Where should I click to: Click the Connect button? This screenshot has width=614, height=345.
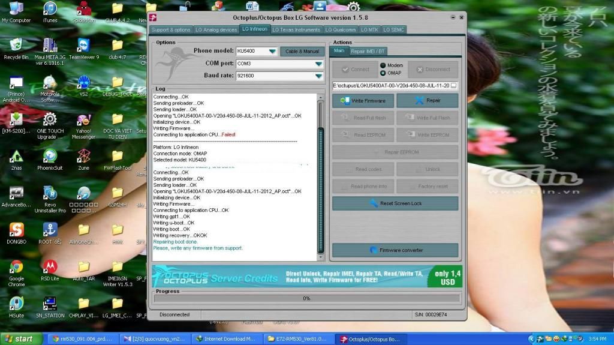pyautogui.click(x=355, y=70)
